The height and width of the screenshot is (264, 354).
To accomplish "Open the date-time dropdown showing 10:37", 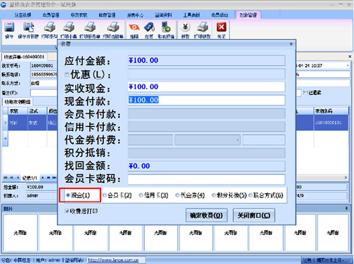I will [347, 65].
